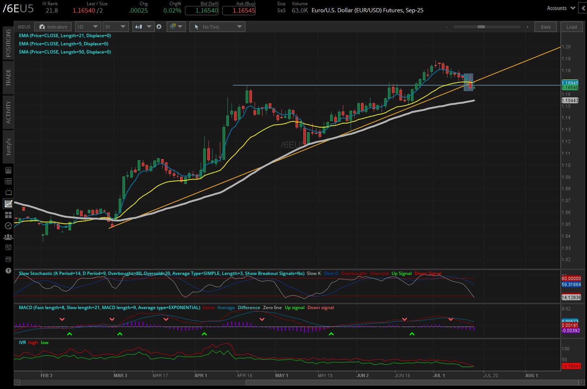This screenshot has height=389, width=587.
Task: Click the zoom-in plus icon beside slider
Action: pos(527,27)
